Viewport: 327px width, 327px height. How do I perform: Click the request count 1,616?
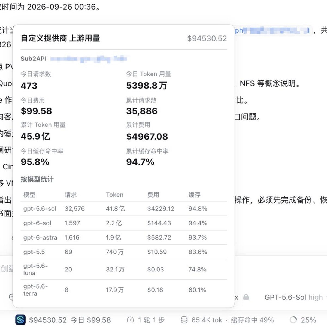[72, 238]
